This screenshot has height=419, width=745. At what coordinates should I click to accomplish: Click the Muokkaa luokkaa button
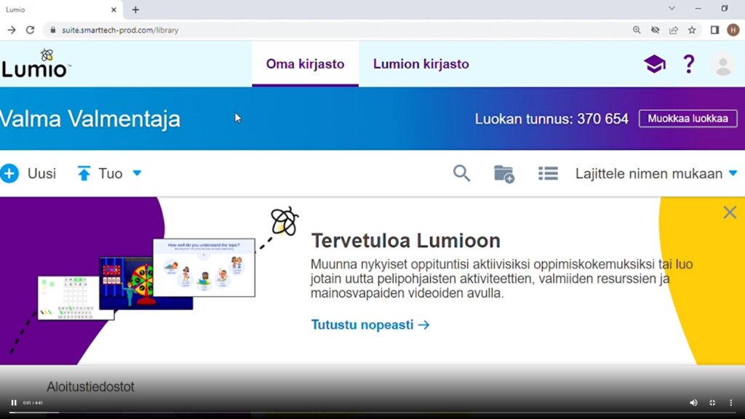pos(688,119)
